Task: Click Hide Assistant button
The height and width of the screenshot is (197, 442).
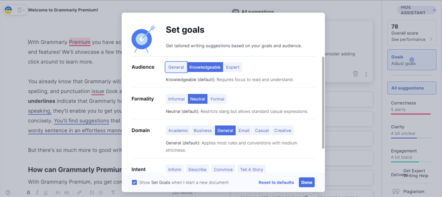Action: [417, 10]
